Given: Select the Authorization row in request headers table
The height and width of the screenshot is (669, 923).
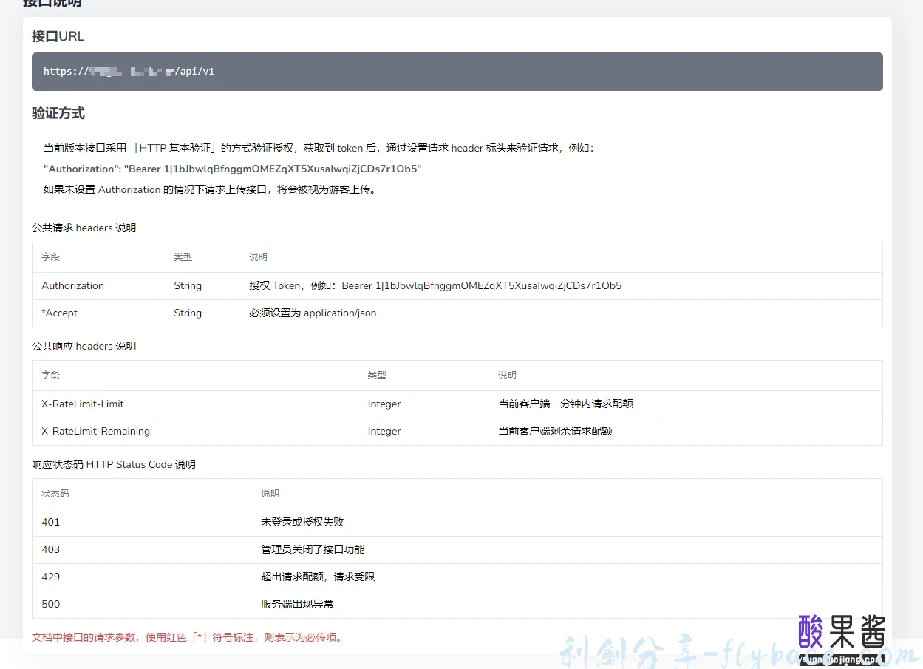Looking at the screenshot, I should tap(296, 285).
